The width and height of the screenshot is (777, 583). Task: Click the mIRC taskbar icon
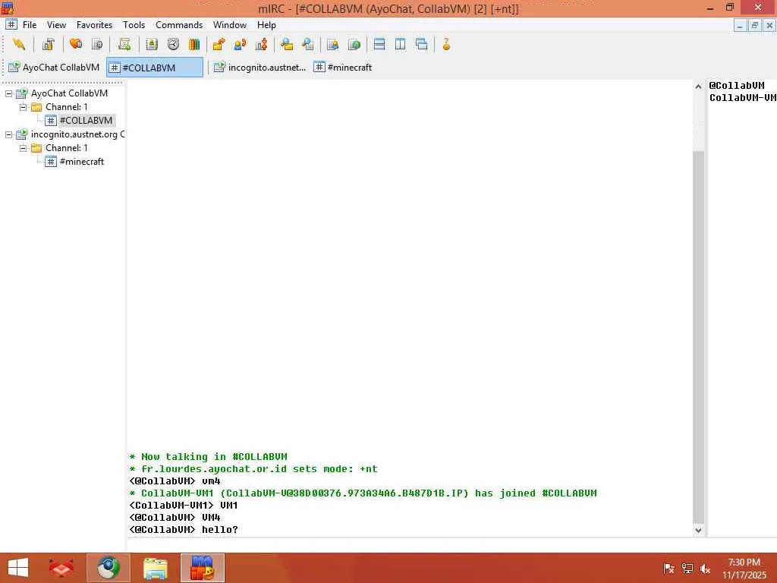pyautogui.click(x=202, y=568)
